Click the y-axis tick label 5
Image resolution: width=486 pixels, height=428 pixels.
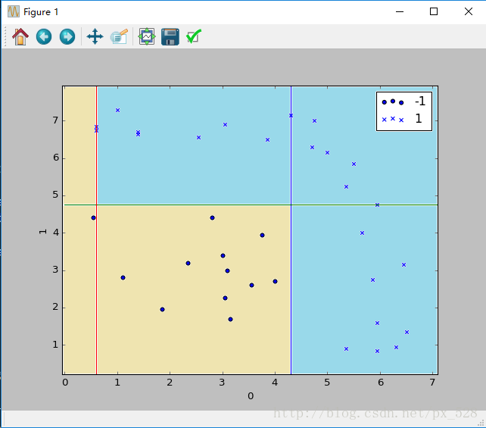click(x=55, y=195)
